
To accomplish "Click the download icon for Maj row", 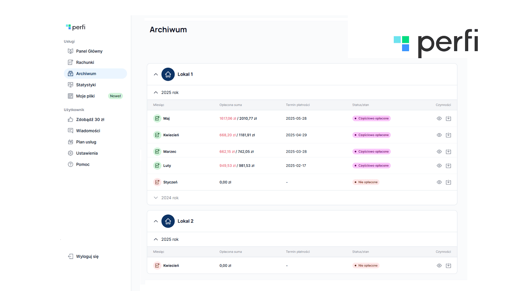I will click(x=448, y=118).
